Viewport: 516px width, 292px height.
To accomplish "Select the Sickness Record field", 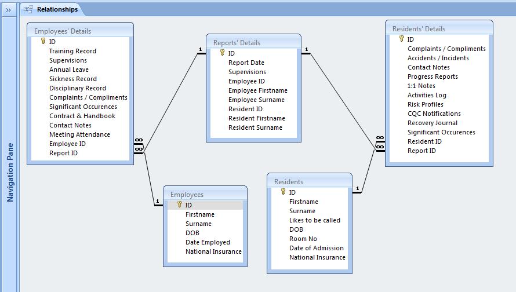I will pyautogui.click(x=73, y=79).
